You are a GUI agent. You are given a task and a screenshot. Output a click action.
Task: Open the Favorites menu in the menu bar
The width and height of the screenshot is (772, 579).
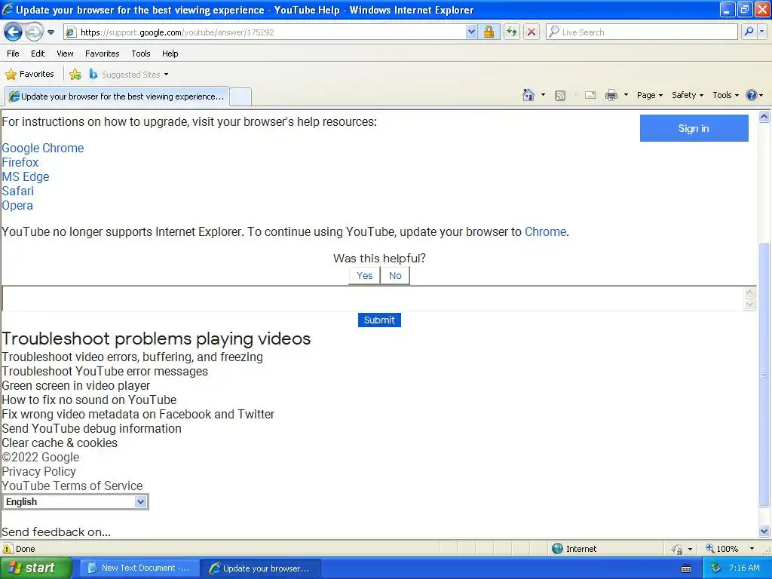(x=102, y=54)
